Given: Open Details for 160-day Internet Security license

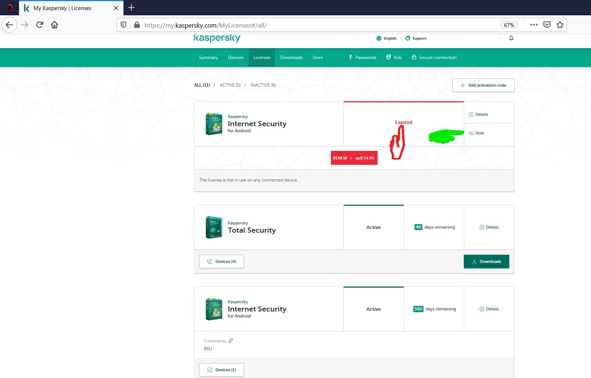Looking at the screenshot, I should click(489, 309).
